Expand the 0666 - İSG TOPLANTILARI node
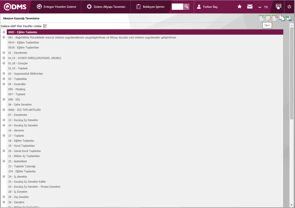 coord(4,110)
